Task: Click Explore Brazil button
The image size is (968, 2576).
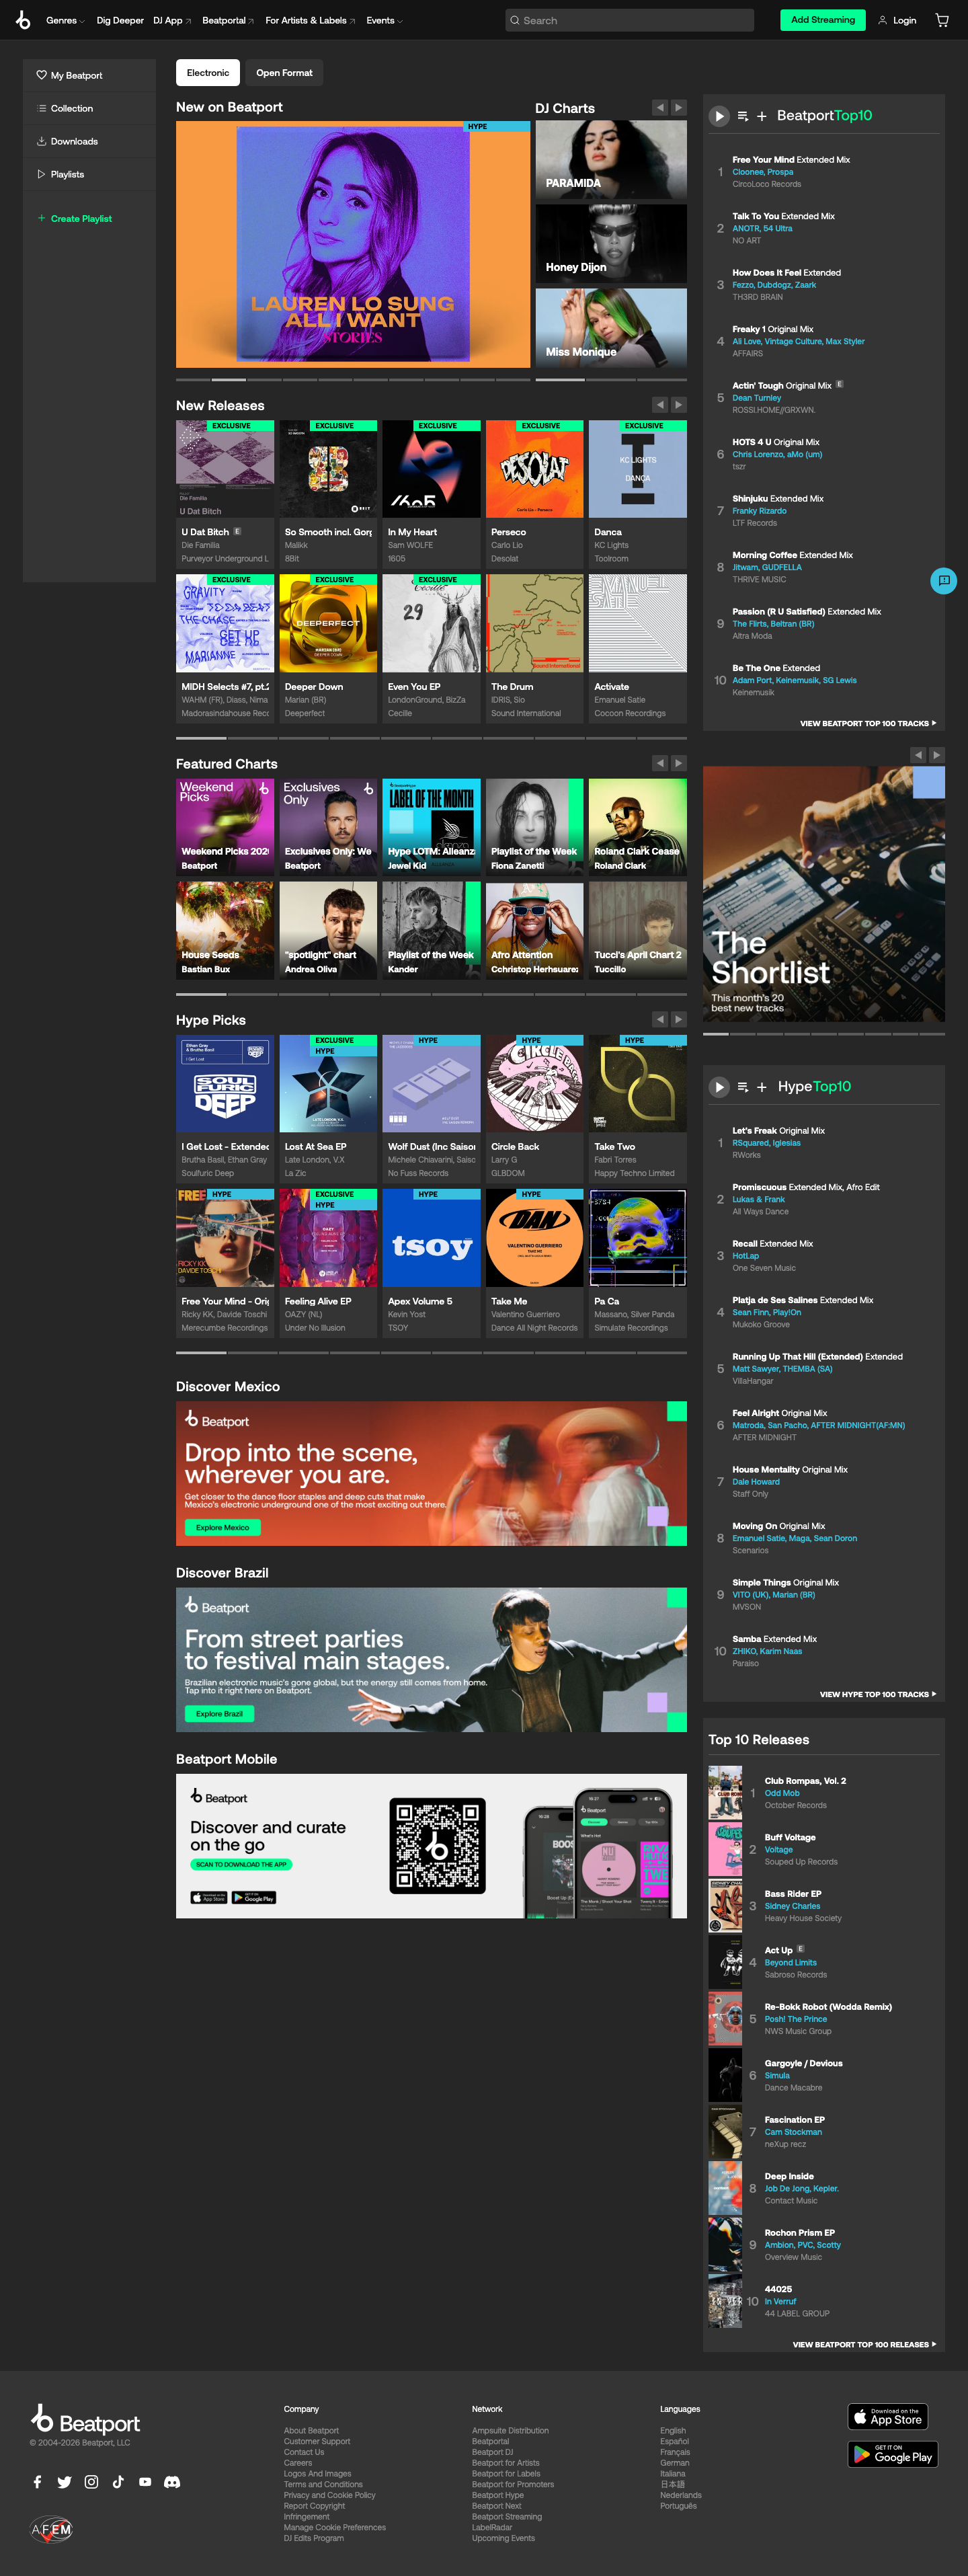Action: pos(219,1713)
